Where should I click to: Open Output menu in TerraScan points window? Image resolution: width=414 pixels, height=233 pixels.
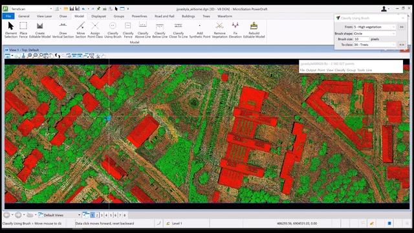click(x=310, y=70)
